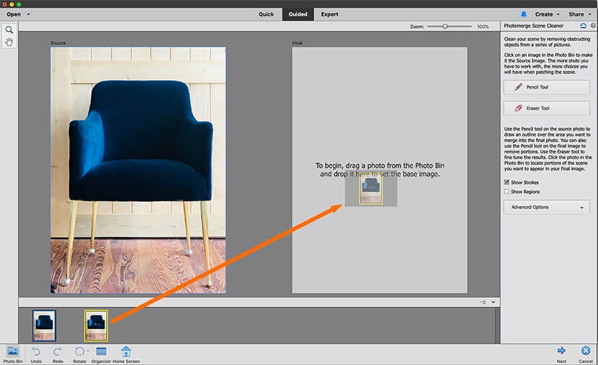The width and height of the screenshot is (598, 365).
Task: Adjust the Zoom slider
Action: point(445,27)
